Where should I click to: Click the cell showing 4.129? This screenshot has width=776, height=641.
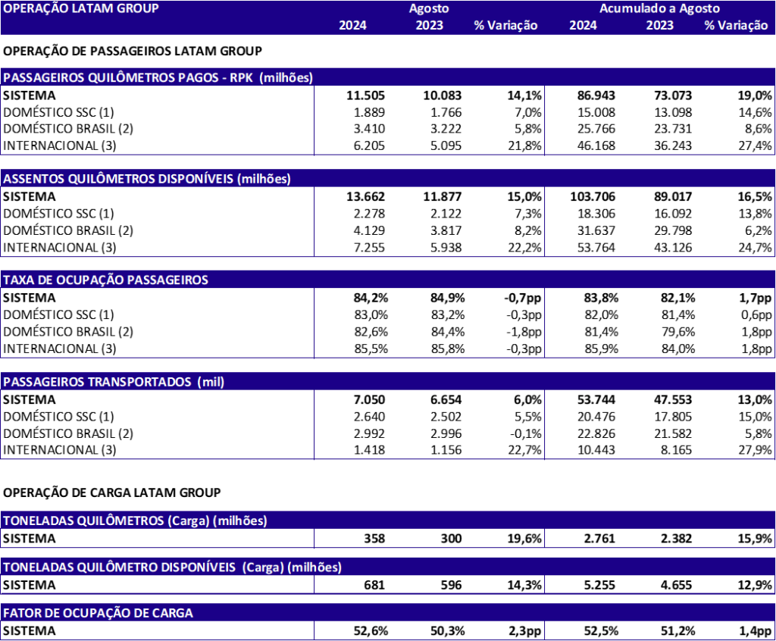[369, 230]
